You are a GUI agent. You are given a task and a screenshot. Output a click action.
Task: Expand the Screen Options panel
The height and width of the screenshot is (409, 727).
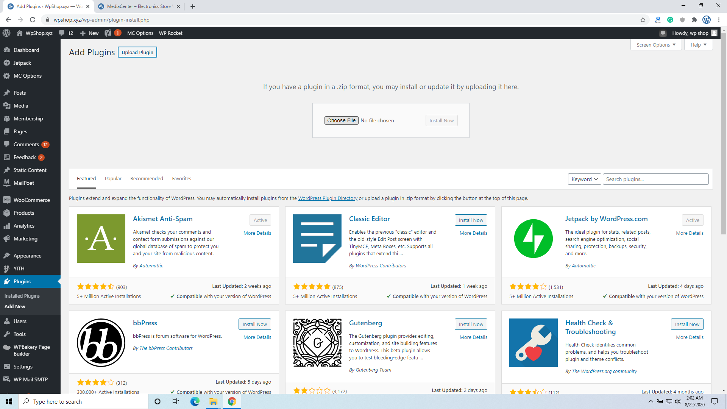coord(656,45)
